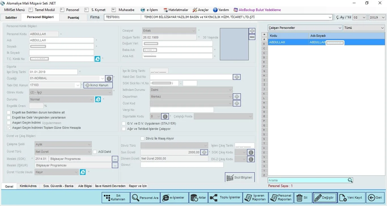This screenshot has height=206, width=387.
Task: Click the info icon next to Özelliği
Action: 109,78
